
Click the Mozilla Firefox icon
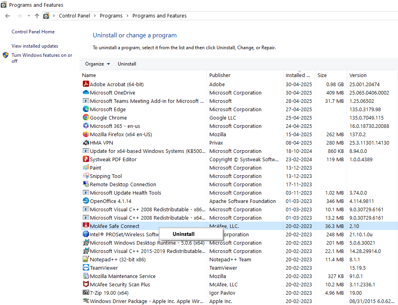pos(86,134)
